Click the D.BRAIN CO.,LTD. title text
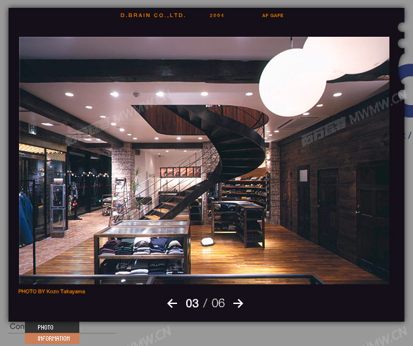This screenshot has width=413, height=346. tap(153, 15)
